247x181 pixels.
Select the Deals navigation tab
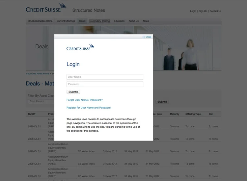pos(82,21)
